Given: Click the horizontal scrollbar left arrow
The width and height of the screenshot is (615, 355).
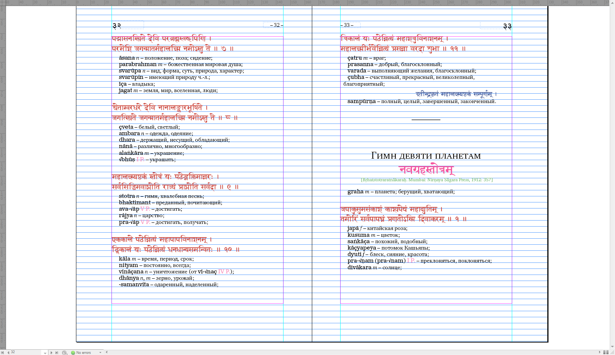Looking at the screenshot, I should (107, 352).
